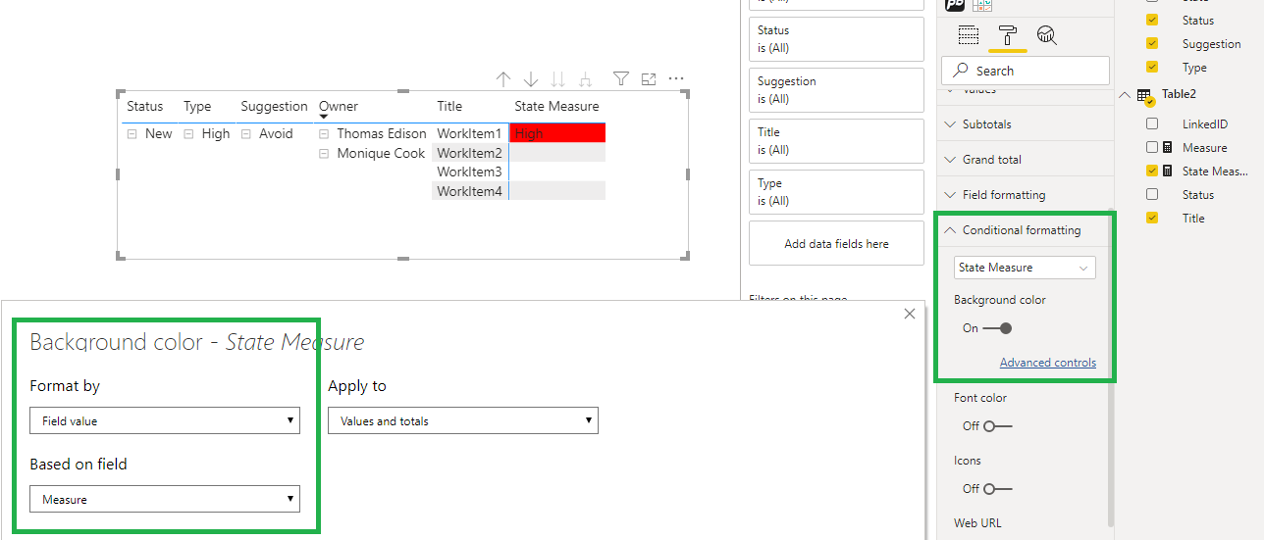The height and width of the screenshot is (540, 1264).
Task: Select the WorkItem3 cell
Action: (x=470, y=172)
